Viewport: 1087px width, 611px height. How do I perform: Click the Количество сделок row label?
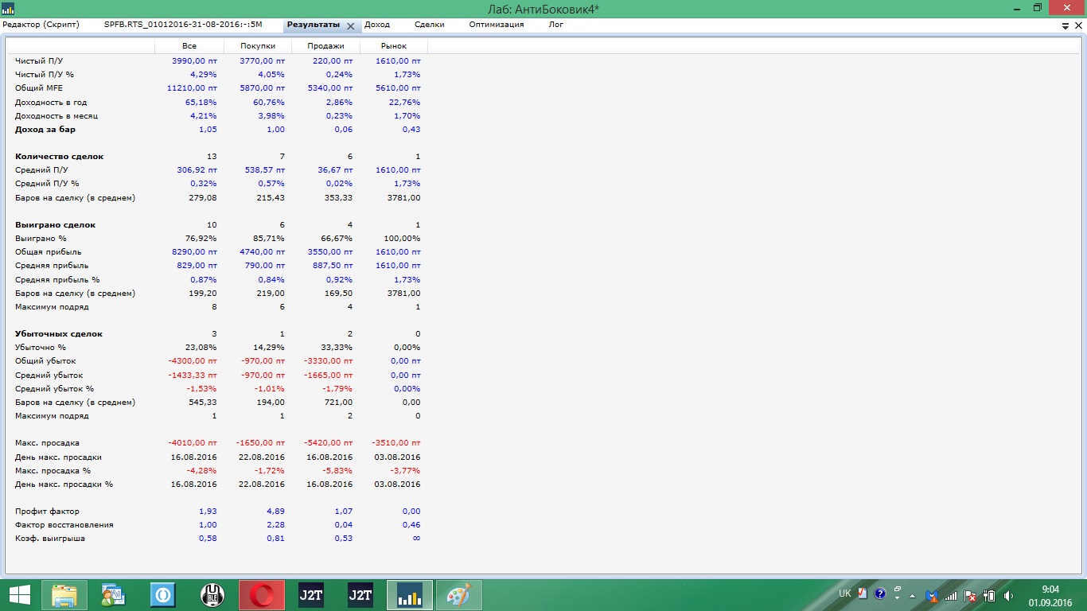[x=60, y=157]
